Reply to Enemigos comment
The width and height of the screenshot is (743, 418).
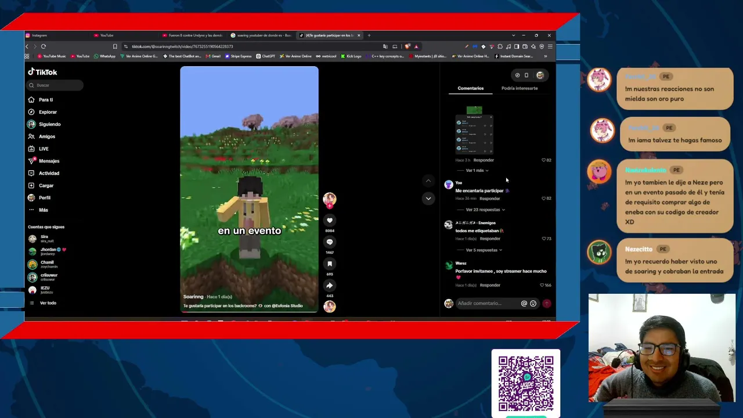490,239
